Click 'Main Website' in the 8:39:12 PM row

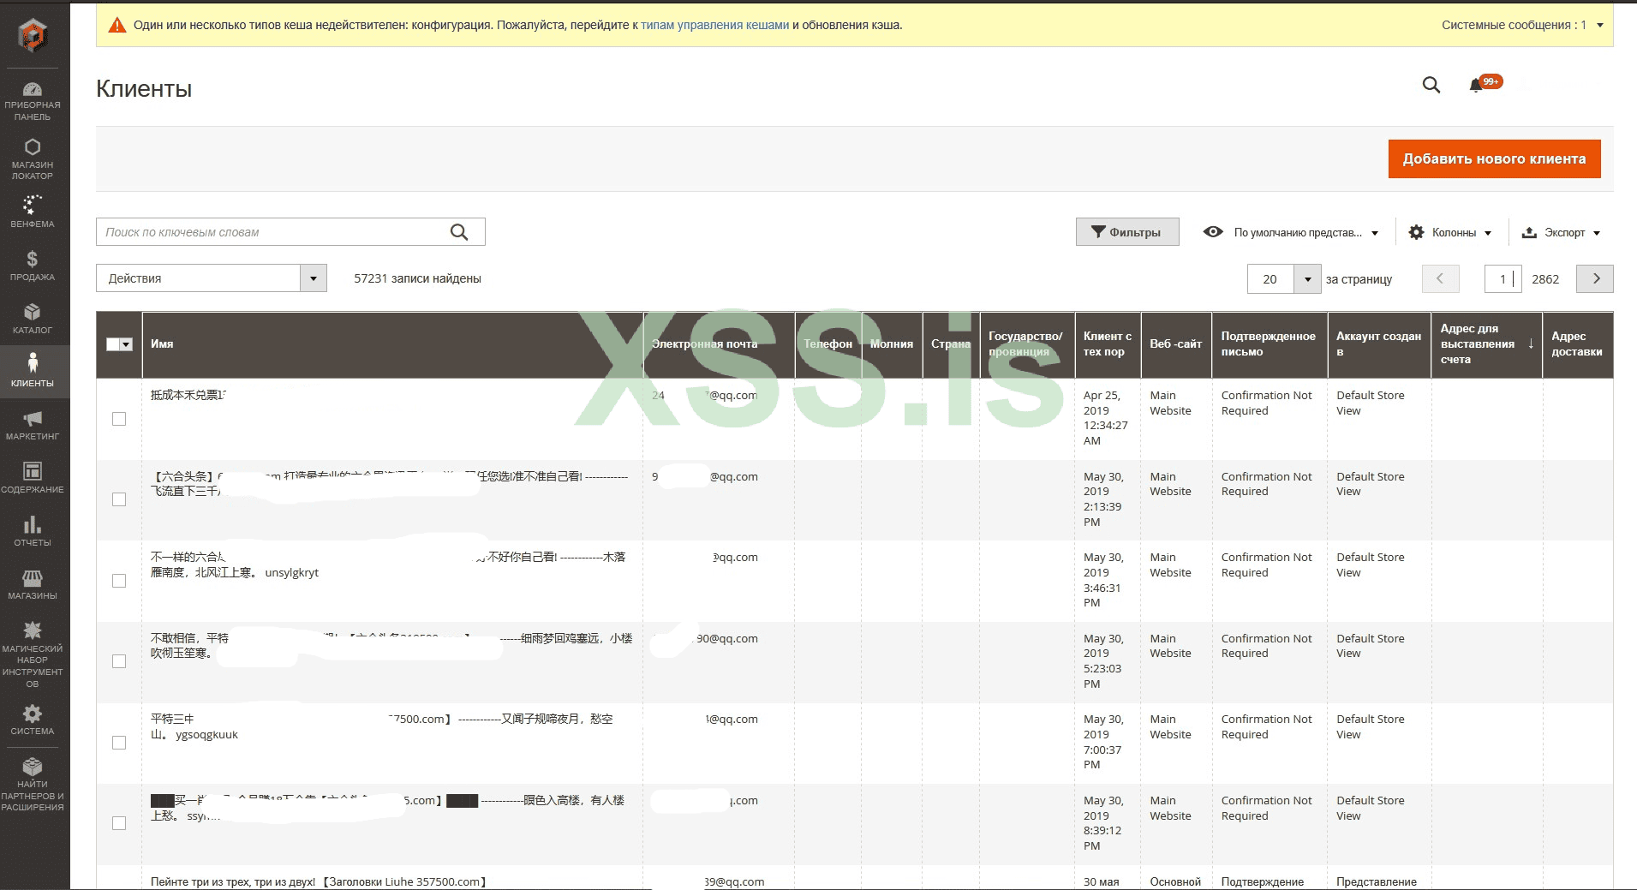pyautogui.click(x=1170, y=808)
